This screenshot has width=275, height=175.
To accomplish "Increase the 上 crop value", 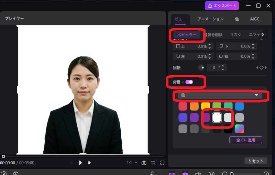I will click(x=210, y=45).
